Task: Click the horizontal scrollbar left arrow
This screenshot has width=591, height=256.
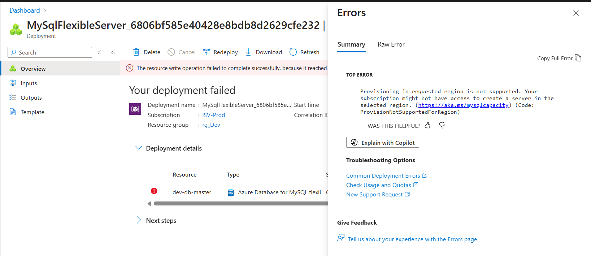Action: tap(149, 204)
